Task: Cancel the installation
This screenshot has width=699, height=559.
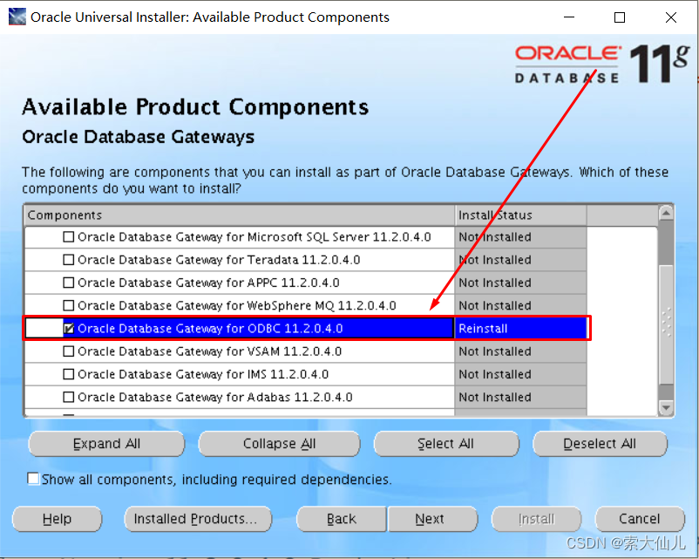Action: pos(640,519)
